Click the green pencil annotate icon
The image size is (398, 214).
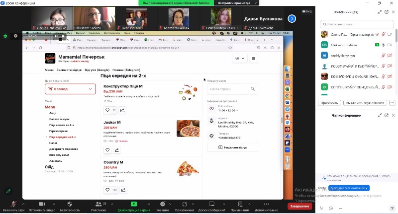[8, 191]
